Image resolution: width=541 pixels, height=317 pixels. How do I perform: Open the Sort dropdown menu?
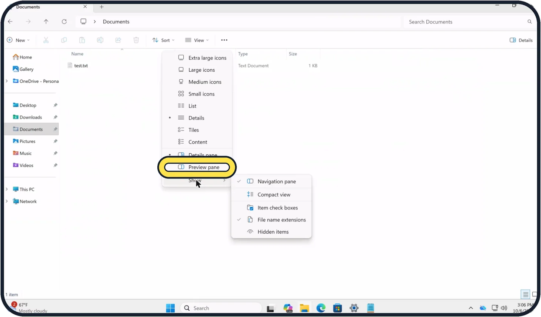pos(163,40)
